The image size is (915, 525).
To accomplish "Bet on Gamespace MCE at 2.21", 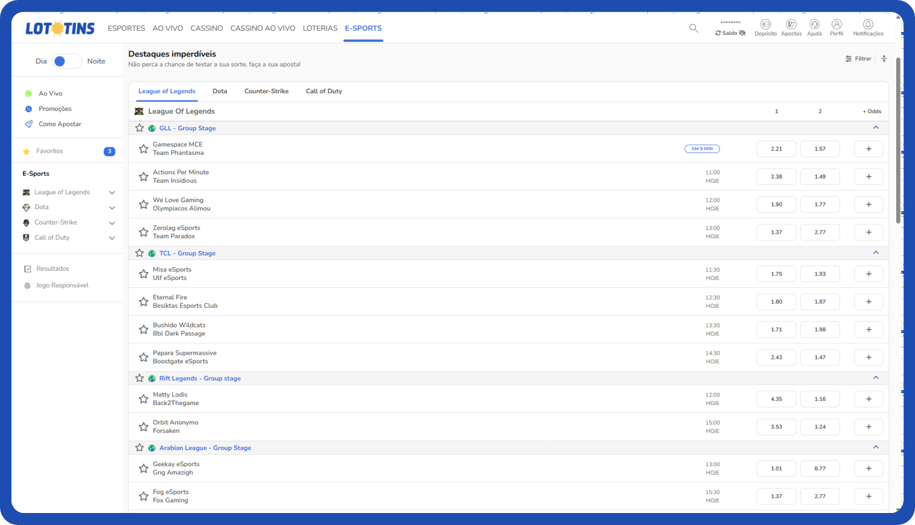I will [x=777, y=149].
